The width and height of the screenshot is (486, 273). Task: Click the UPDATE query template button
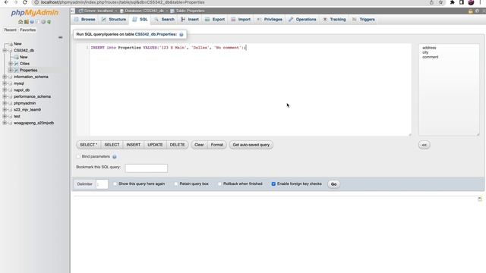(x=155, y=145)
